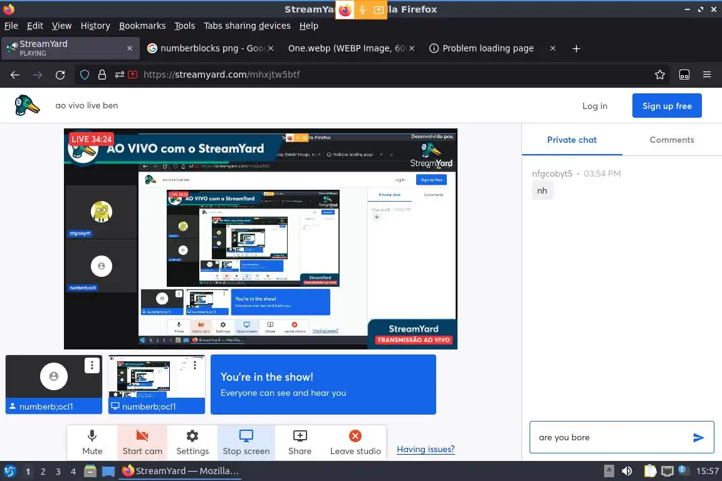Image resolution: width=722 pixels, height=481 pixels.
Task: Select the numberb;ocl1 camera avatar tile
Action: pos(54,385)
